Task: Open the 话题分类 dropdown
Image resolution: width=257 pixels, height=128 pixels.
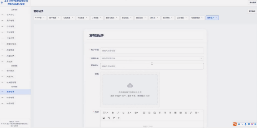Action: 152,58
